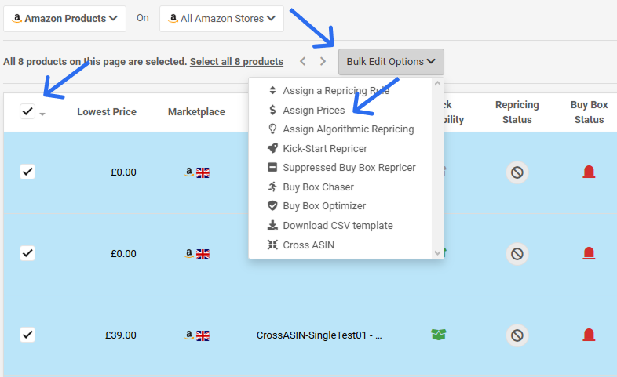Uncheck the second £0.00 product row checkbox
The width and height of the screenshot is (617, 377).
(27, 253)
